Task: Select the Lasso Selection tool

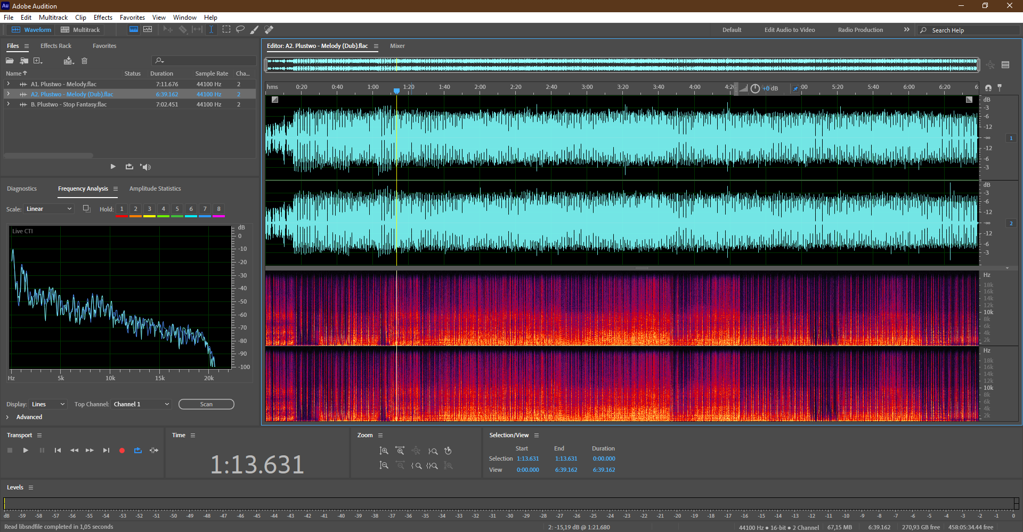Action: point(240,30)
